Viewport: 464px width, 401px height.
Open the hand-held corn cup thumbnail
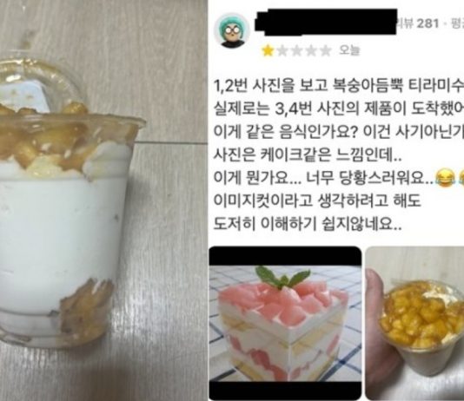click(414, 322)
